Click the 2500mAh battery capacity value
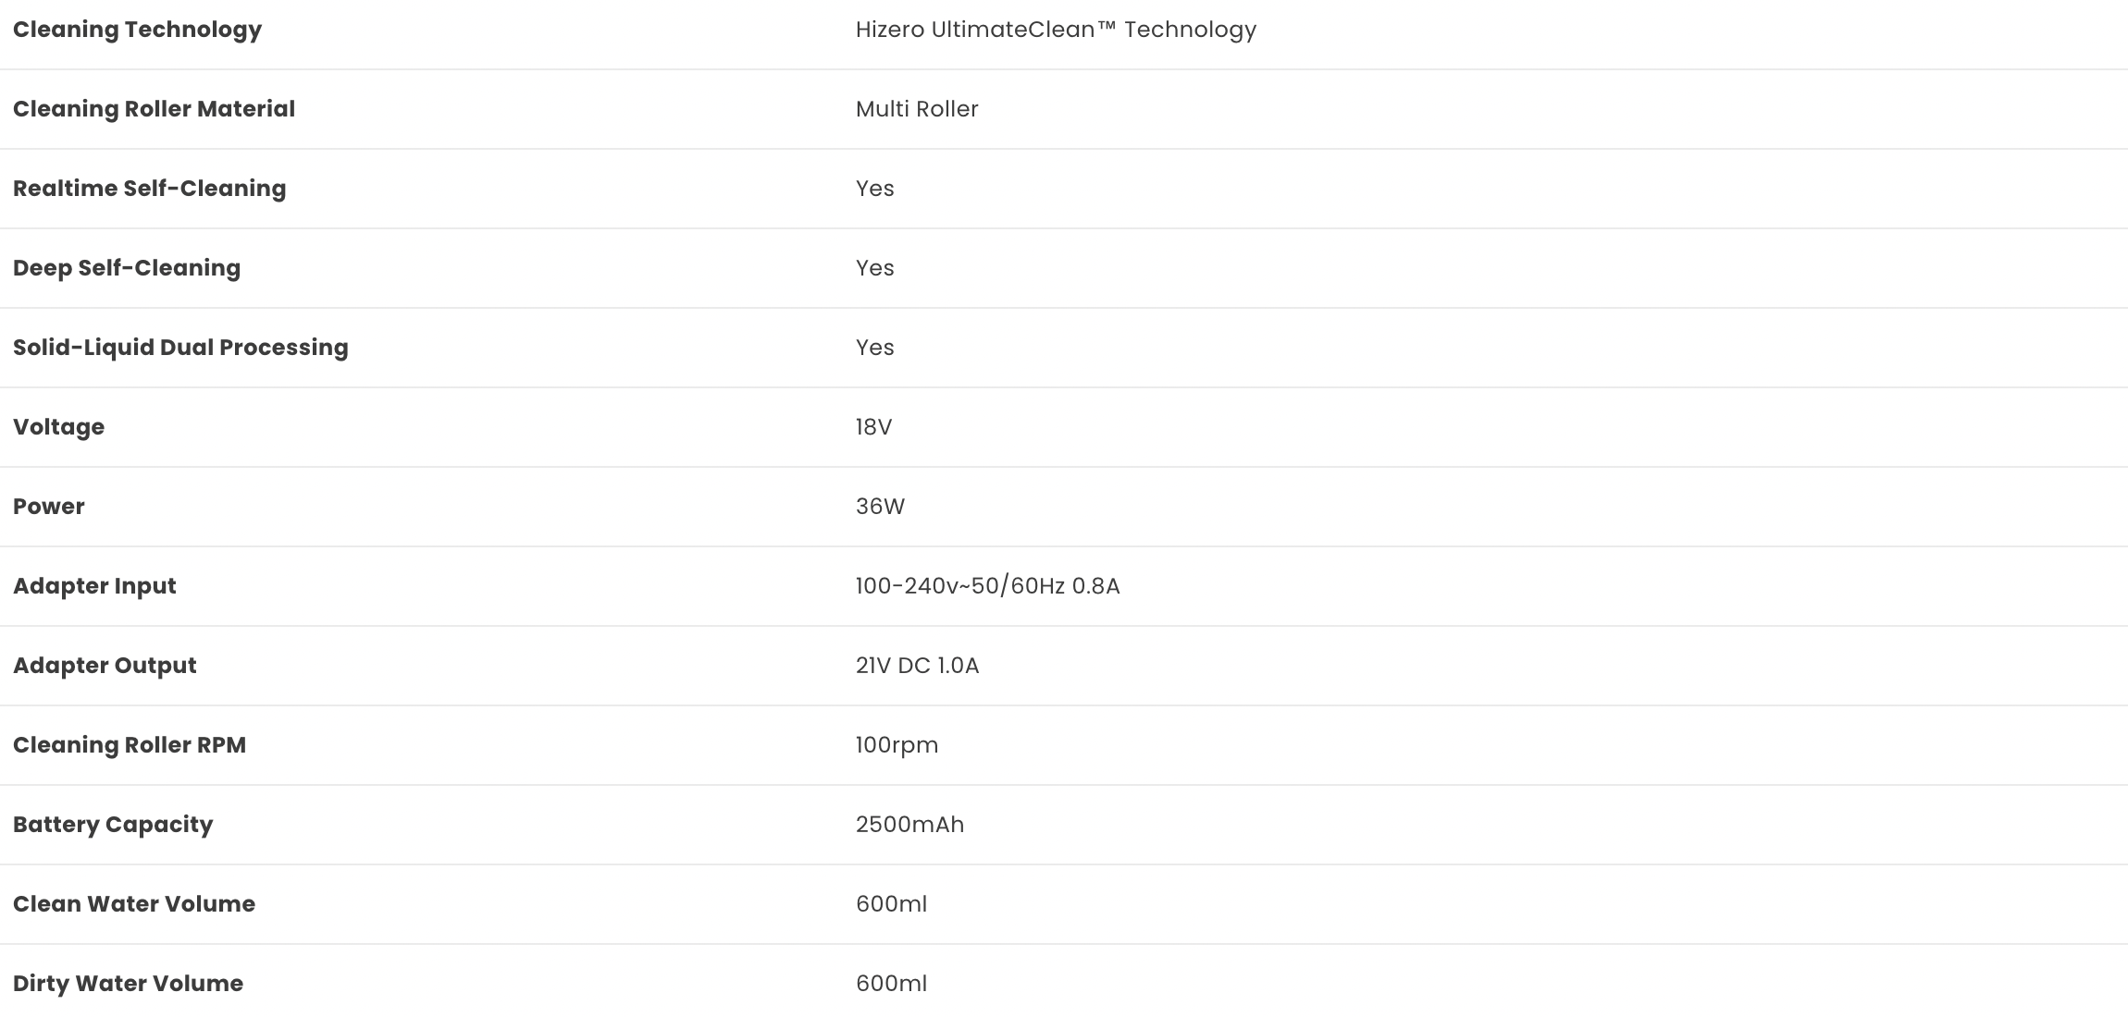The width and height of the screenshot is (2128, 1017). (909, 825)
